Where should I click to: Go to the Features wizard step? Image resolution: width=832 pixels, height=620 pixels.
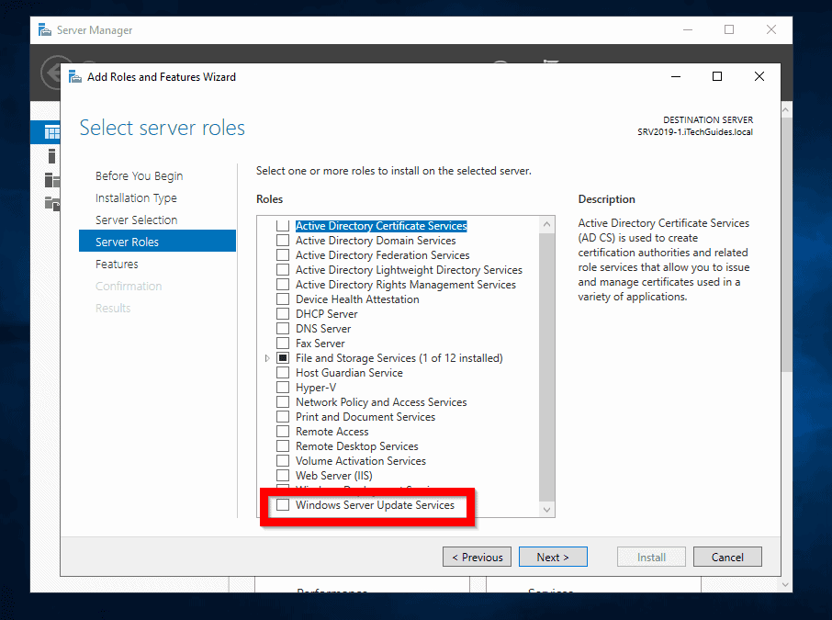(115, 264)
